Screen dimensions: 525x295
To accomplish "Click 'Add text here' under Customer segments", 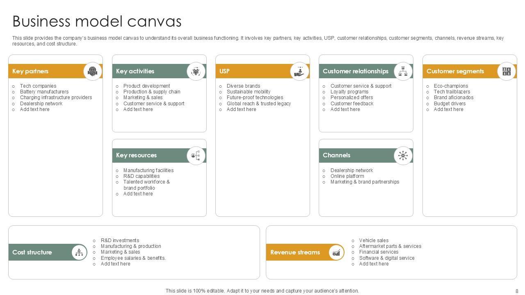I will 448,109.
